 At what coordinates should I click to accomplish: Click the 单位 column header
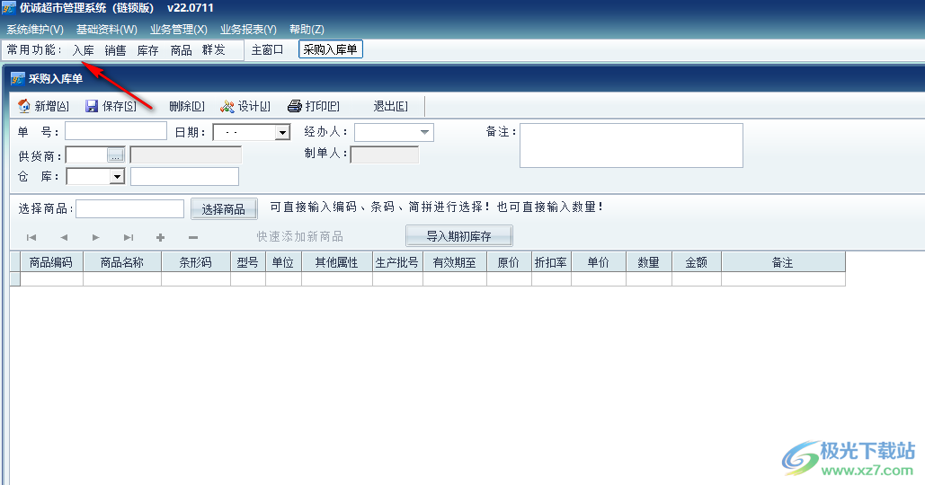pyautogui.click(x=283, y=262)
